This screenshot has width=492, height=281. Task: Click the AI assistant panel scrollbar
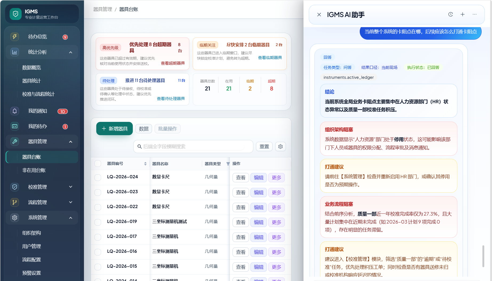coord(483,256)
